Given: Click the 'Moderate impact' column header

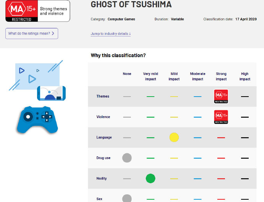Looking at the screenshot, I should coord(198,76).
